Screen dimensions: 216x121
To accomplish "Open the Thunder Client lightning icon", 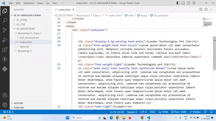I will [x=5, y=59].
